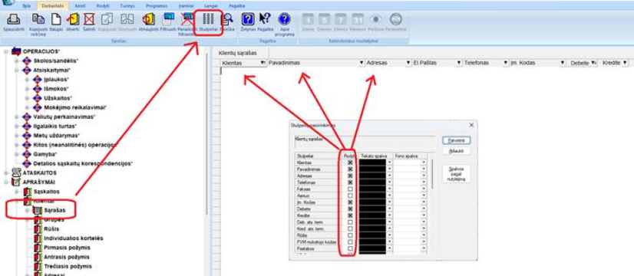The width and height of the screenshot is (634, 276).
Task: Click the Kopijuoti reikšmę icon
Action: coord(38,19)
